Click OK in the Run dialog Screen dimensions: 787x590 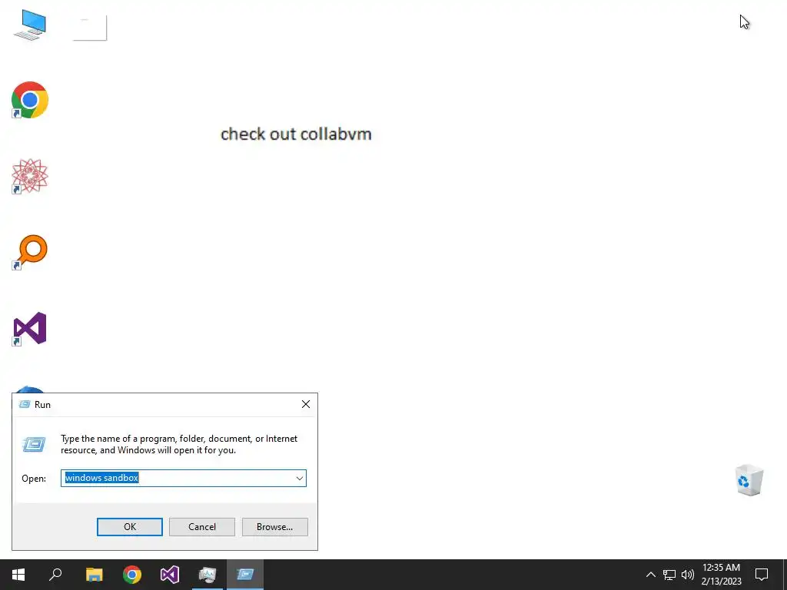click(x=129, y=527)
